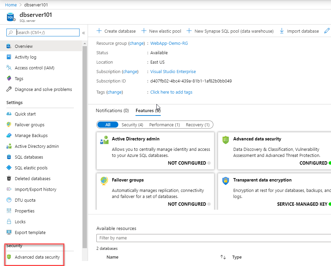Change the subscription via change link
This screenshot has width=331, height=266.
(x=130, y=71)
